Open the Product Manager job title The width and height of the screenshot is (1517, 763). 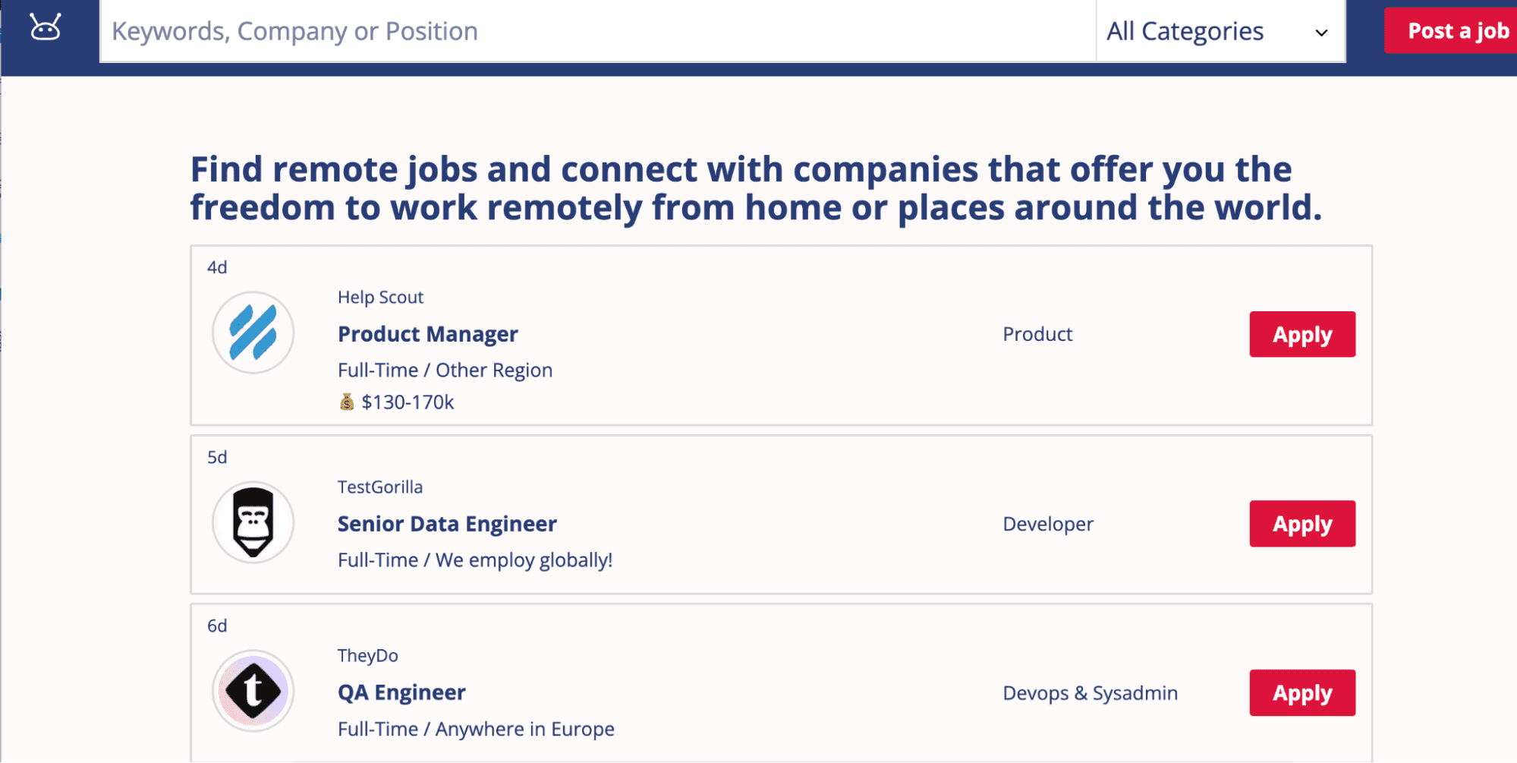[x=428, y=334]
